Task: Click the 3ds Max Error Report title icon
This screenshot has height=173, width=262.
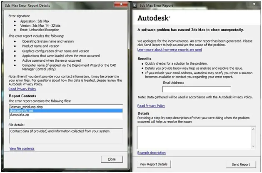Action: (135, 5)
